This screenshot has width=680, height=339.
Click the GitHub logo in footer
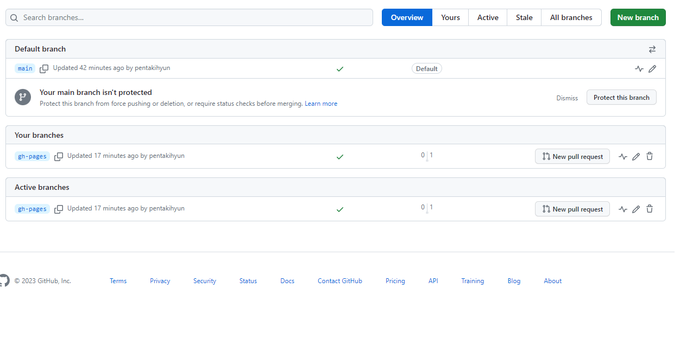coord(4,280)
